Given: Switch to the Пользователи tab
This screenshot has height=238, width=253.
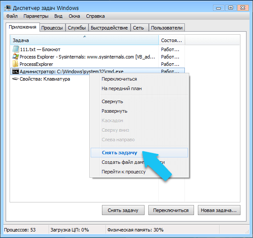Looking at the screenshot, I should pyautogui.click(x=167, y=28).
